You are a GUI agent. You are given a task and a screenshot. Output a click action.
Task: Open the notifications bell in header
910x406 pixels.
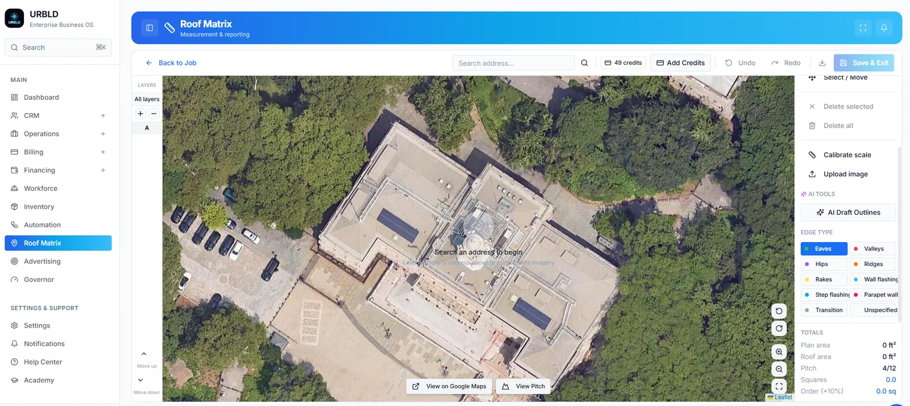pyautogui.click(x=884, y=28)
